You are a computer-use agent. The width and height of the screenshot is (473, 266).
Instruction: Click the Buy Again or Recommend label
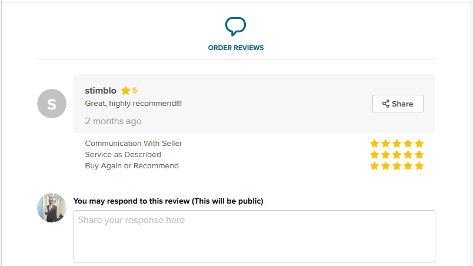tap(132, 166)
